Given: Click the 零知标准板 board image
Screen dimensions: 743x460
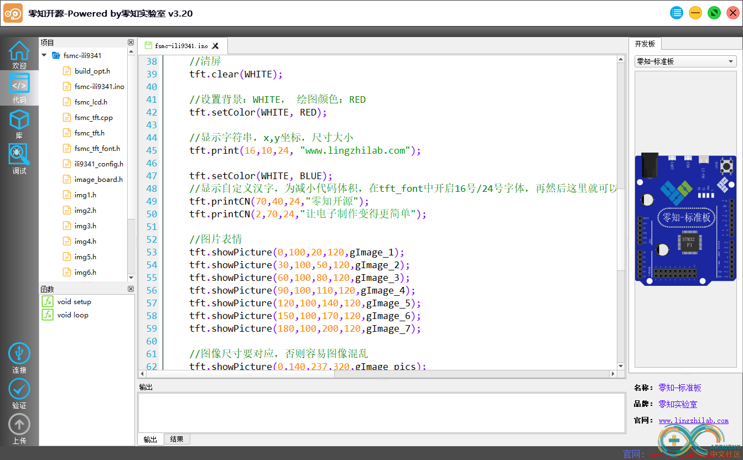Looking at the screenshot, I should click(x=685, y=218).
